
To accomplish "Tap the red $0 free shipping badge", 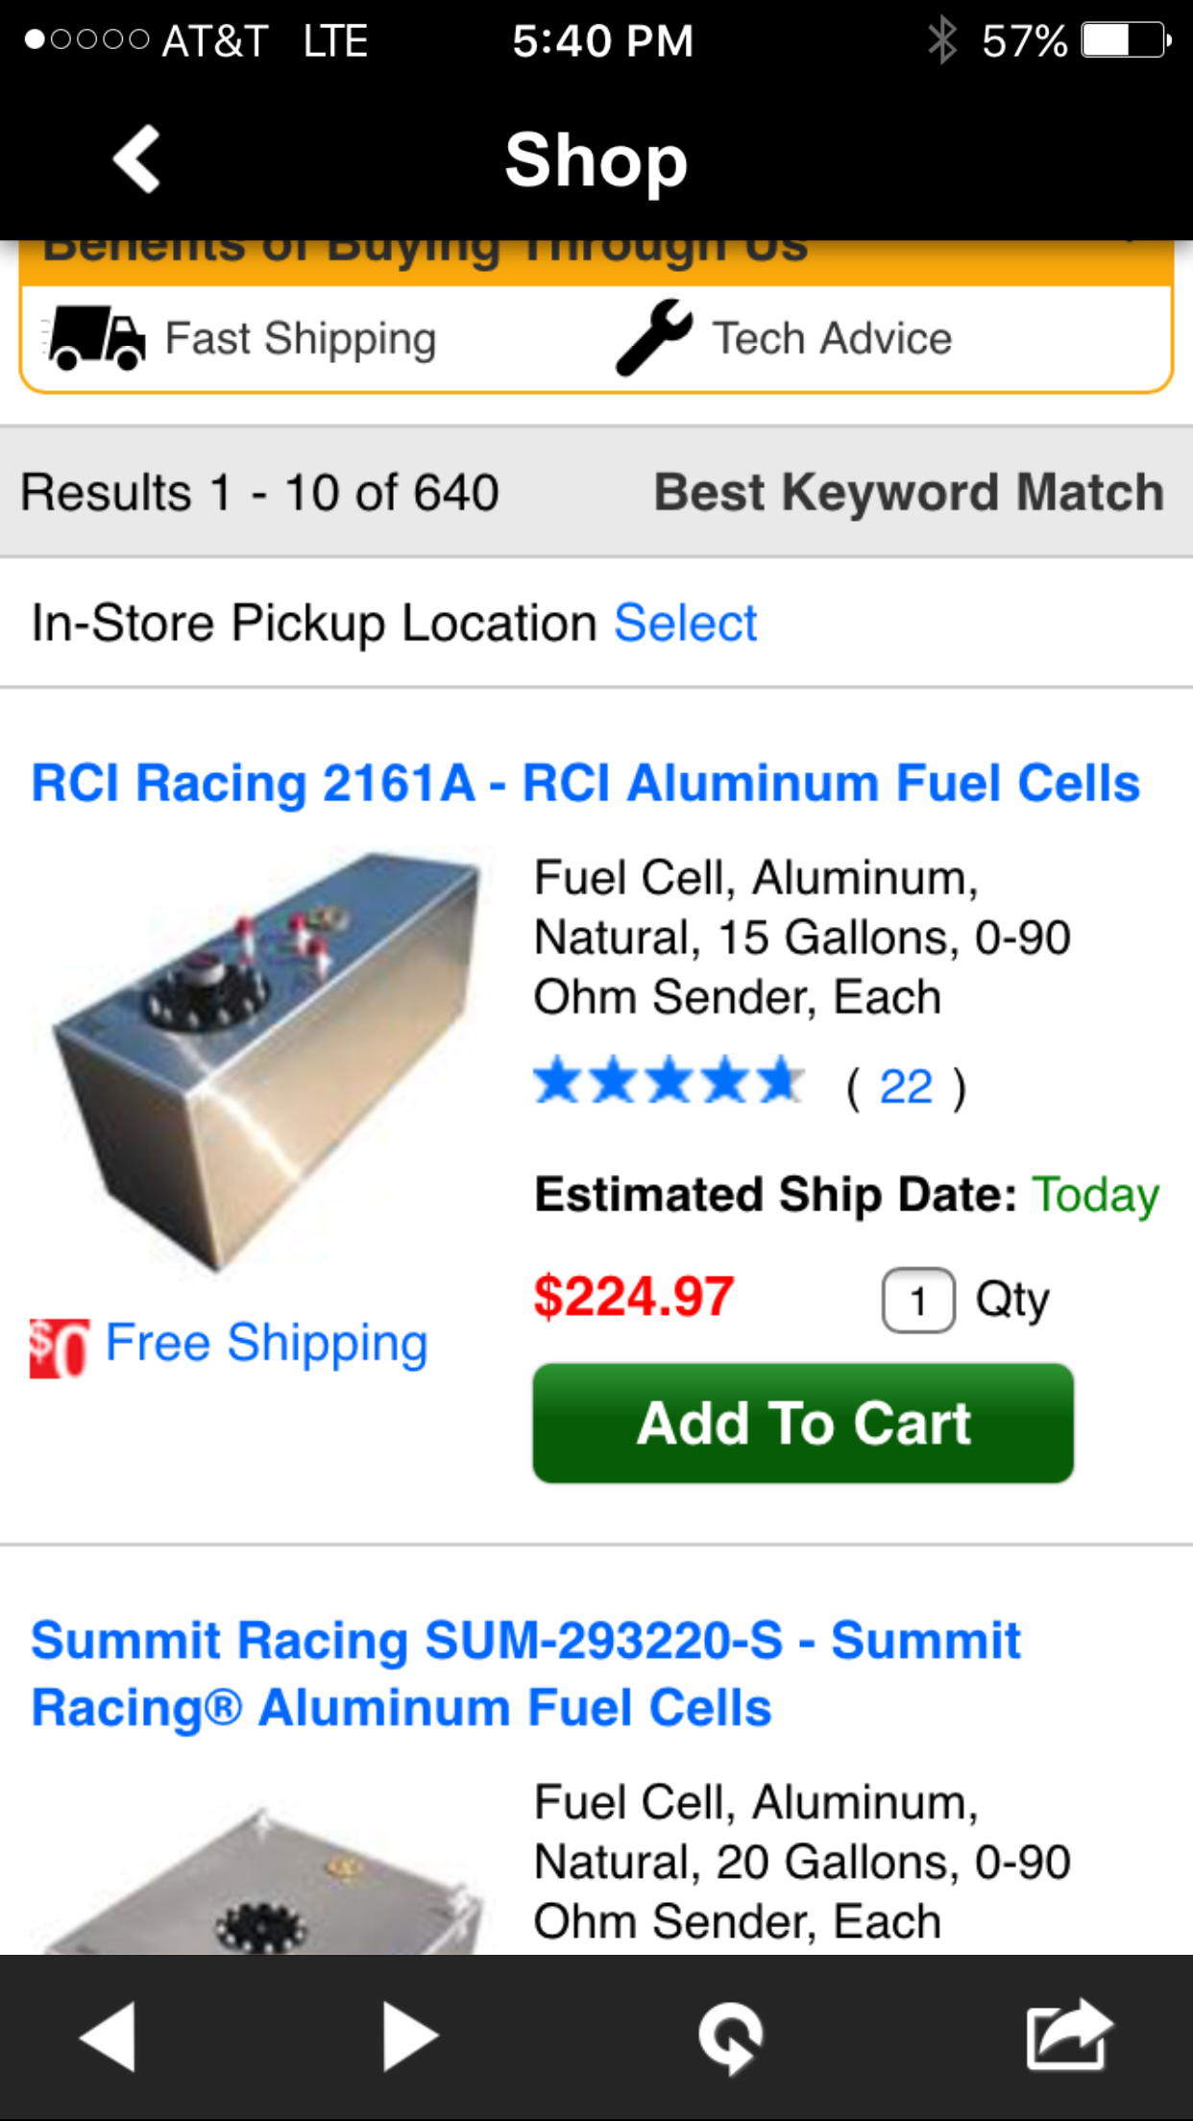I will [x=59, y=1348].
